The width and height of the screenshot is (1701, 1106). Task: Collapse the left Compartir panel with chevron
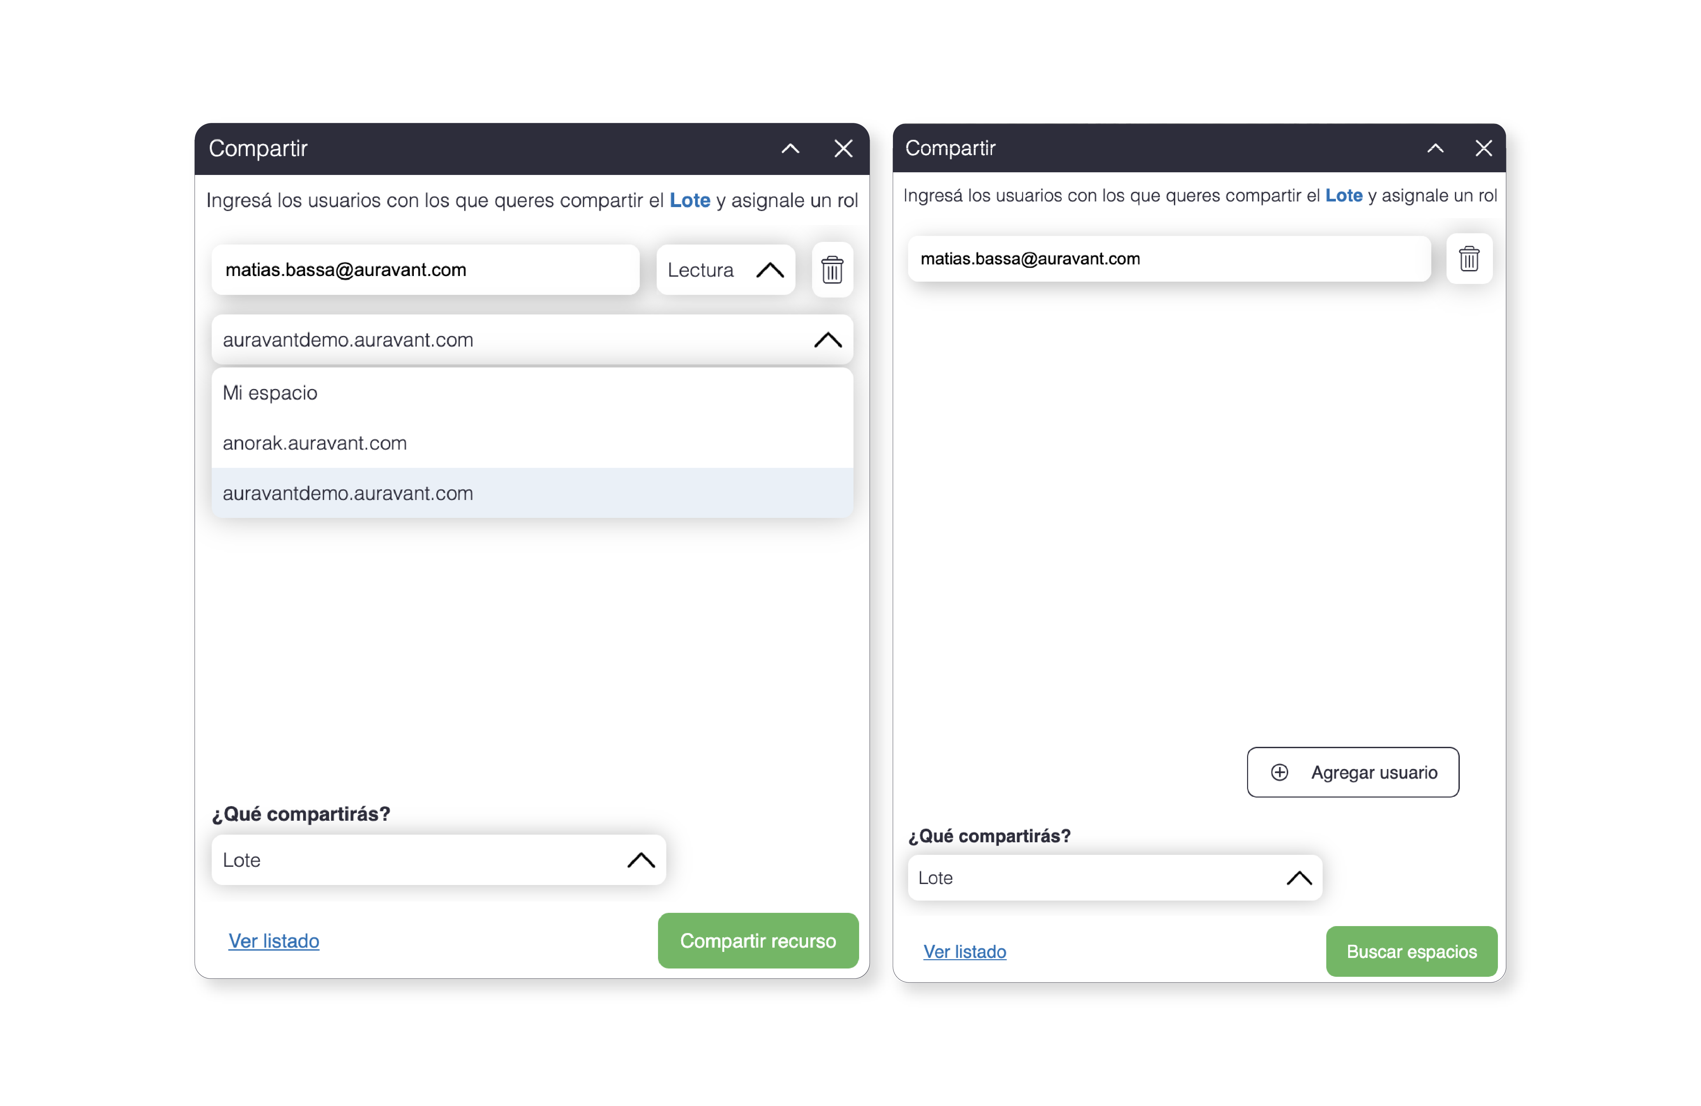pos(790,149)
